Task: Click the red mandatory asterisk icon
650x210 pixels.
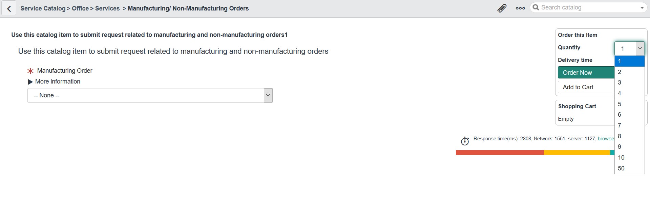Action: coord(30,71)
